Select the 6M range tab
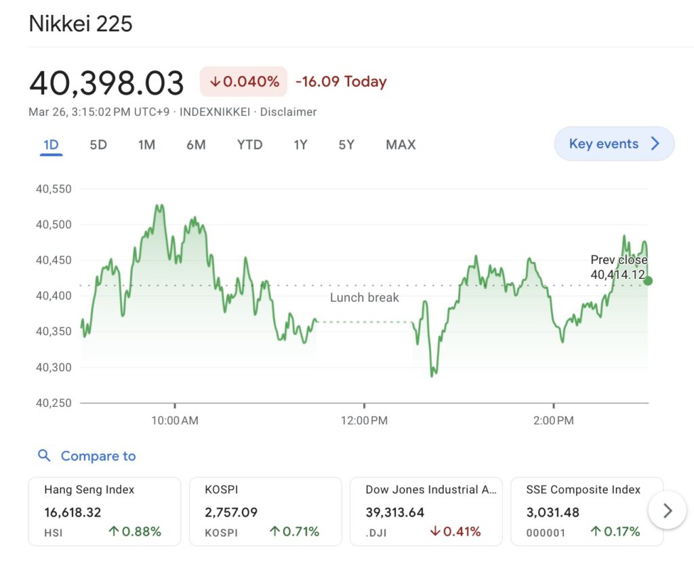 (196, 145)
